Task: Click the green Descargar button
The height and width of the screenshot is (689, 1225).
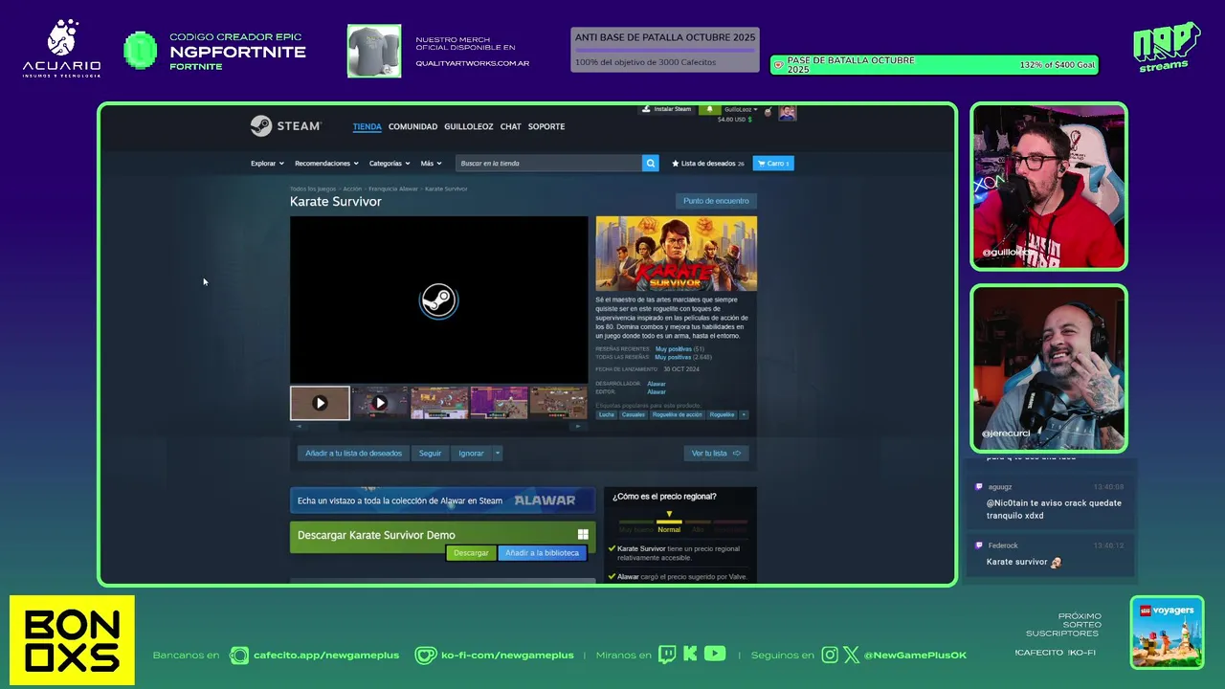Action: tap(471, 553)
